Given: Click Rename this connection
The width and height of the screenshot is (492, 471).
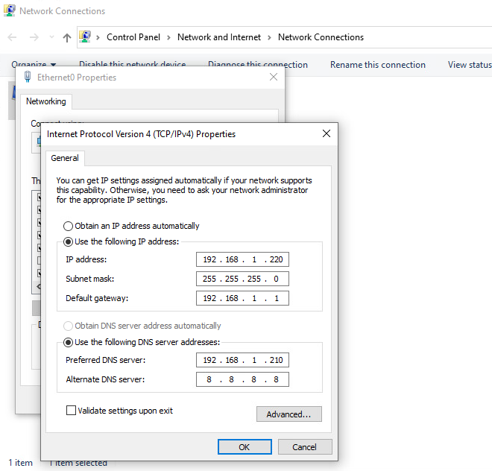Looking at the screenshot, I should [x=378, y=65].
